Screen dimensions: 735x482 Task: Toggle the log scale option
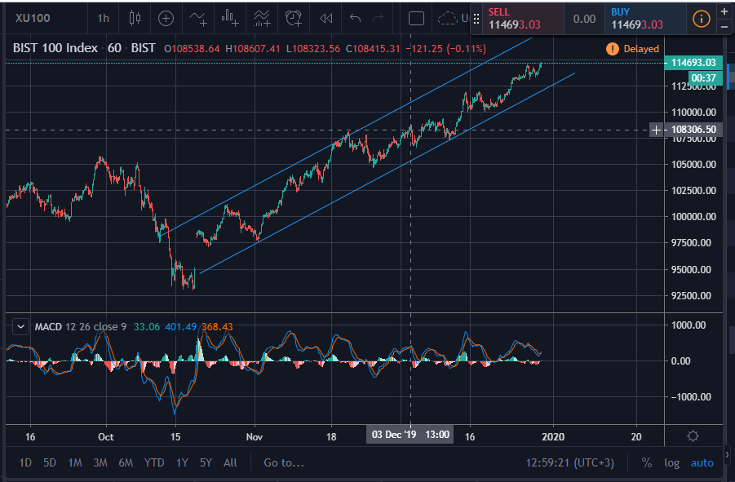click(x=671, y=462)
